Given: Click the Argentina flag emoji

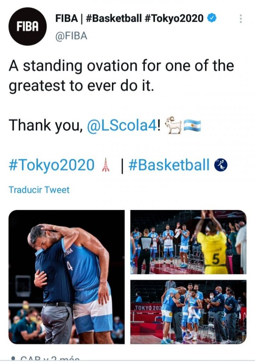Looking at the screenshot, I should [x=192, y=125].
